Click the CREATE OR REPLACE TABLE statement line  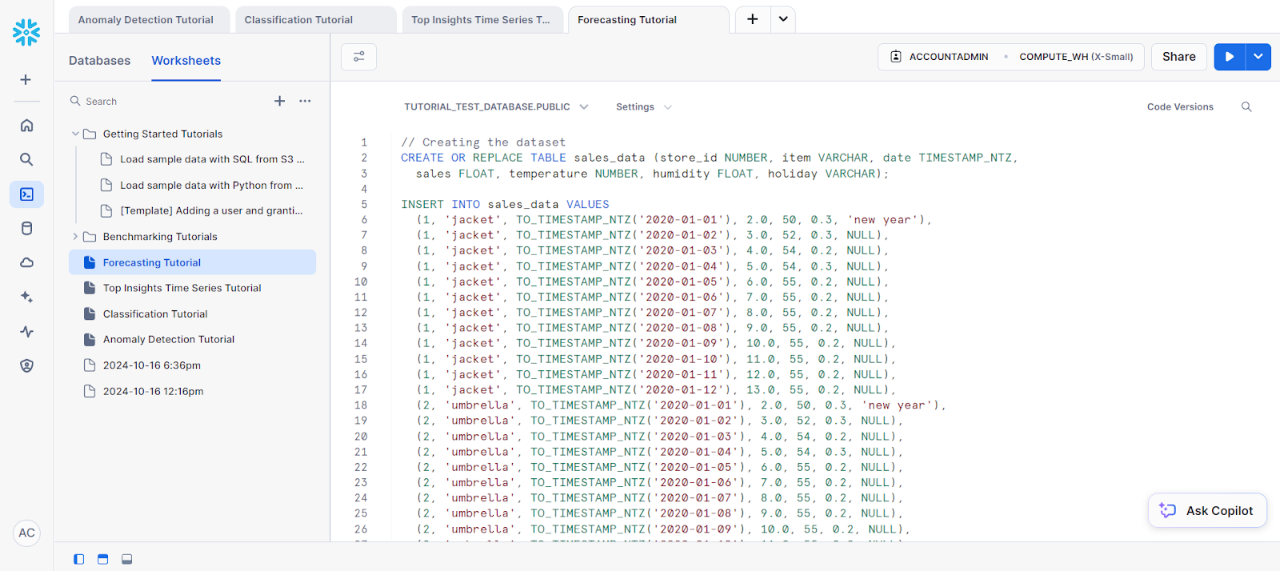[x=710, y=158]
